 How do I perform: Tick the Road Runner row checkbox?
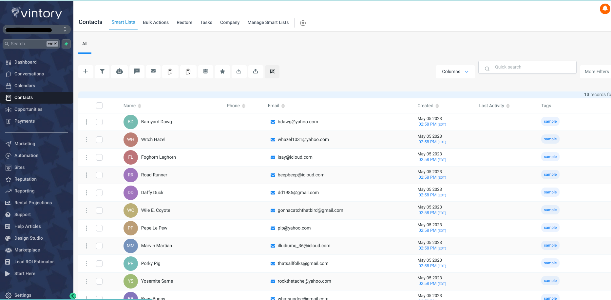point(99,175)
